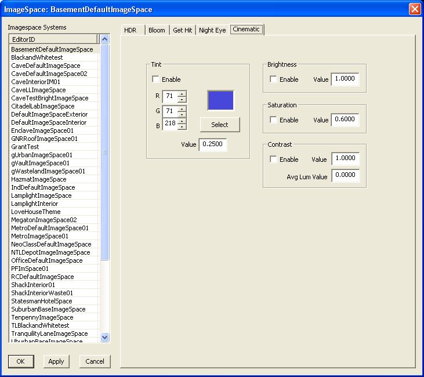
Task: Increase the G value with up arrow
Action: pos(182,108)
